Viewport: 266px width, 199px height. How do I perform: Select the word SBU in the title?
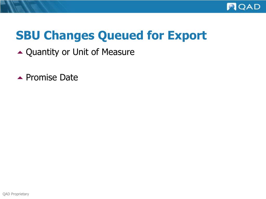pyautogui.click(x=28, y=35)
